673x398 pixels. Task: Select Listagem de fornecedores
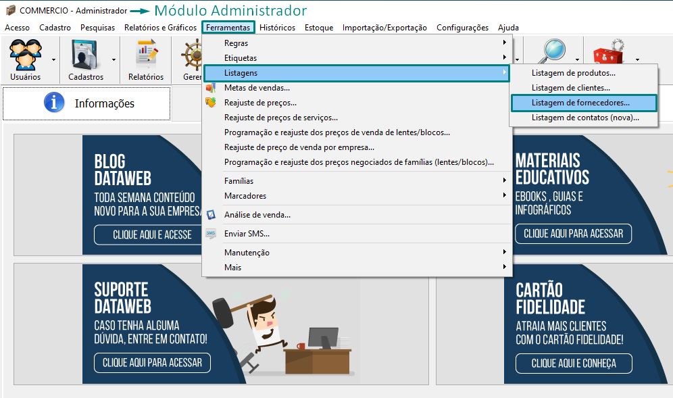click(x=580, y=103)
